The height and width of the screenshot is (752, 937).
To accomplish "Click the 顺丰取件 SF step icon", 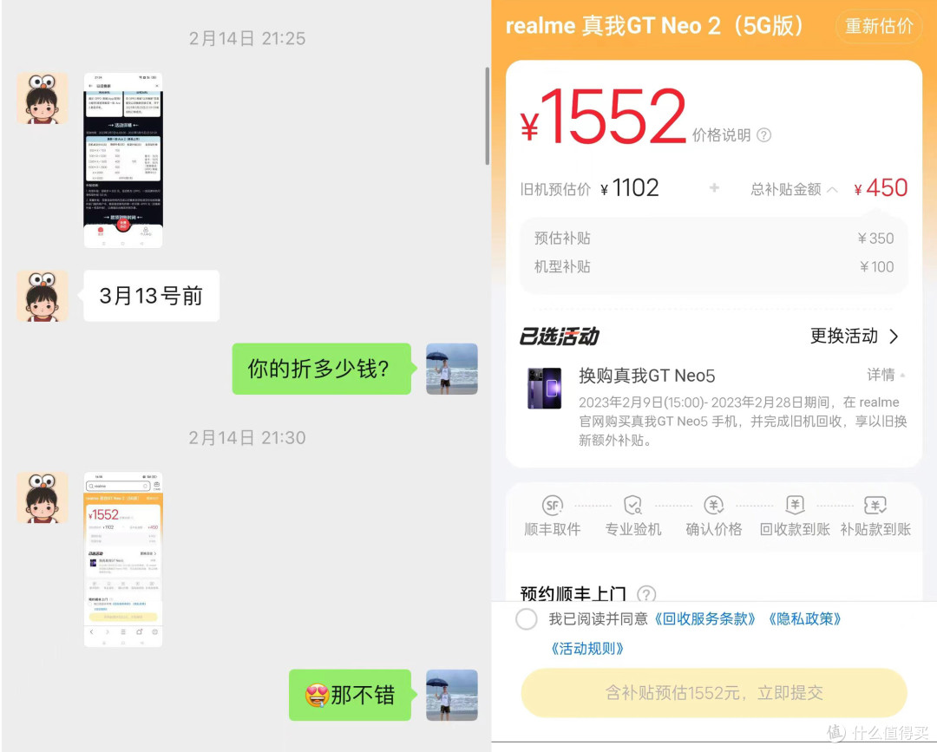I will tap(552, 506).
